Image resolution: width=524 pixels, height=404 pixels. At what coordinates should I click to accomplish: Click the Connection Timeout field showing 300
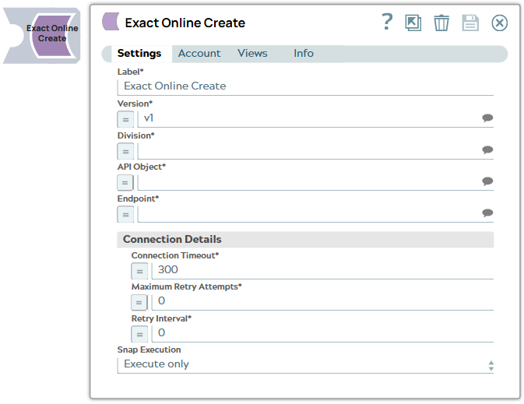322,270
